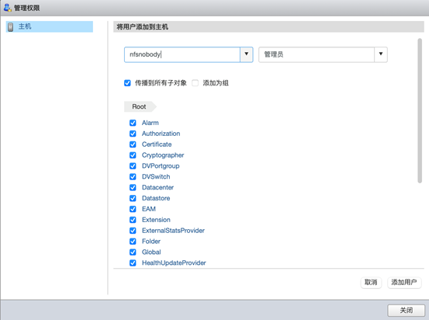Open the username dropdown arrow next to nfsnobody
Image resolution: width=429 pixels, height=320 pixels.
point(246,54)
